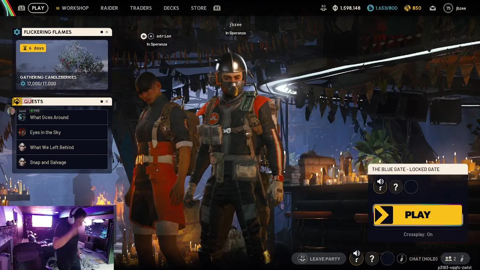Viewport: 480px width, 270px height.
Task: Click the Quests panel page dots
Action: pos(104,102)
